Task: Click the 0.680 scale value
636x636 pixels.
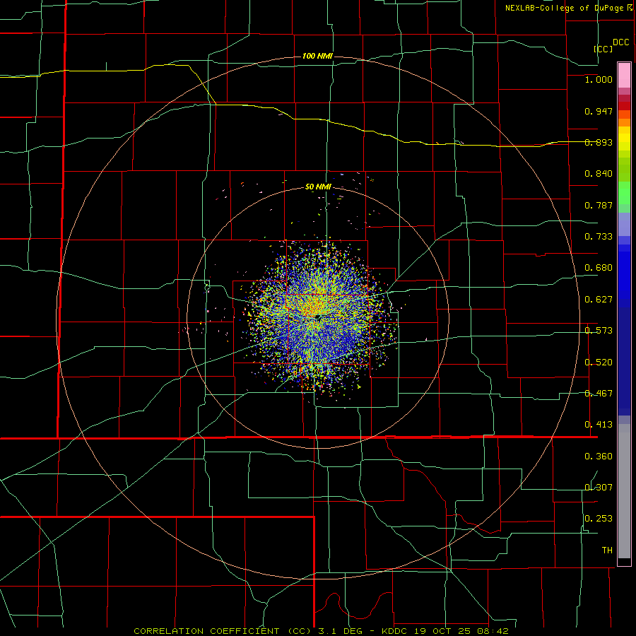Action: 599,268
